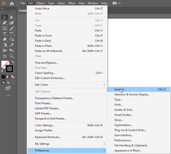Choose Keyboard Shortcuts from the Edit menu
Viewport: 171px width, 154px height.
[x=48, y=137]
